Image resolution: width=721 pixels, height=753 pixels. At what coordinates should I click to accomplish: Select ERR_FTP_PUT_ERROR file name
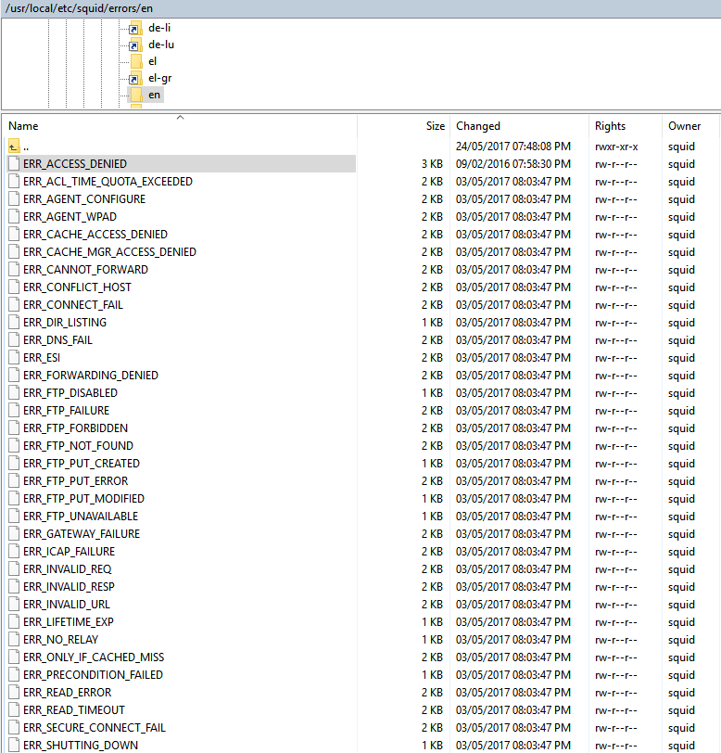point(75,480)
